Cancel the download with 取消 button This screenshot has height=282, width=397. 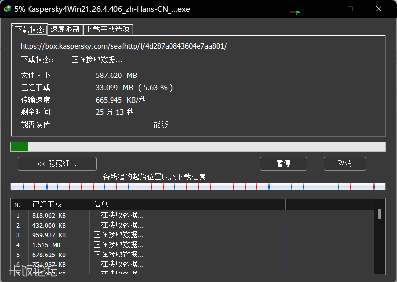[x=344, y=164]
